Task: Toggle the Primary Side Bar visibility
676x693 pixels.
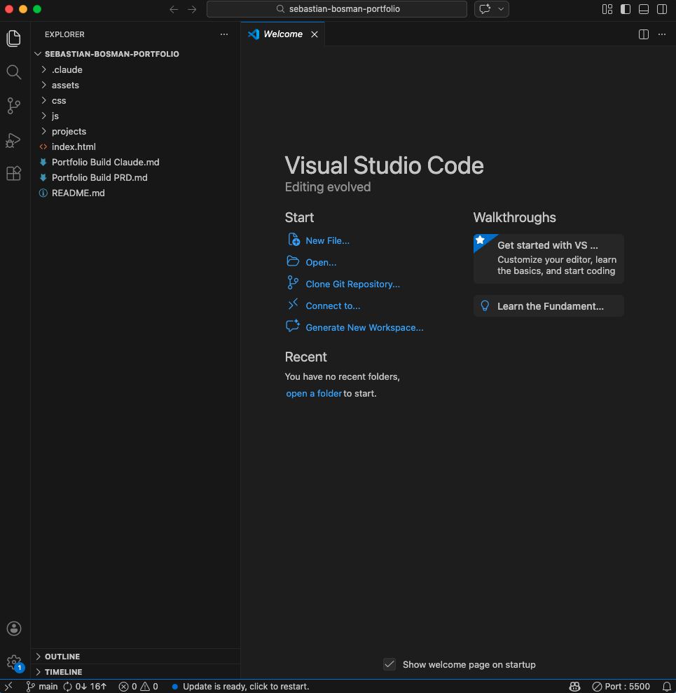Action: pos(625,9)
